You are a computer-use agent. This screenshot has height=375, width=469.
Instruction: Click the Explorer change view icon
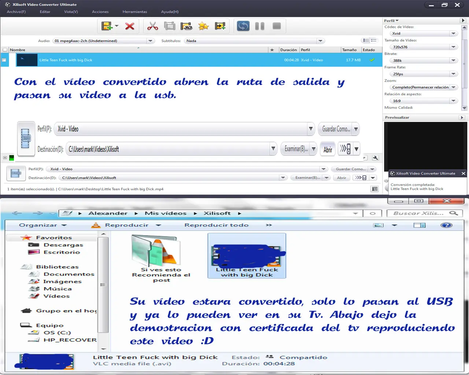click(x=378, y=225)
